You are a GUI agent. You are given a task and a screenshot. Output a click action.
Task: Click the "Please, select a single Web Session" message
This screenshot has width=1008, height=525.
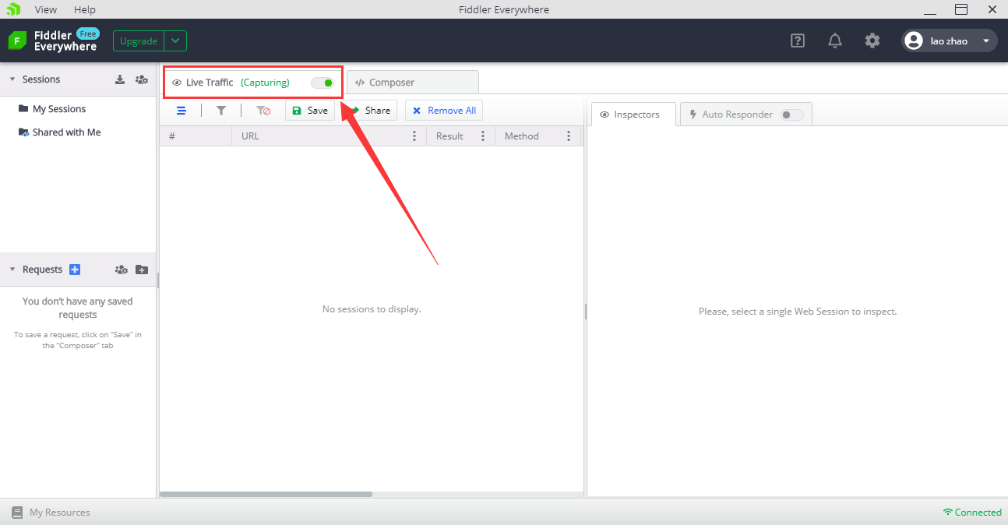click(798, 312)
